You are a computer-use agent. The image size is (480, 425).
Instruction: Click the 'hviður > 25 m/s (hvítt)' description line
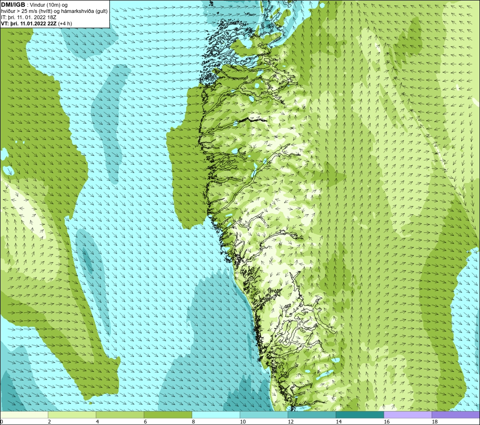point(54,11)
